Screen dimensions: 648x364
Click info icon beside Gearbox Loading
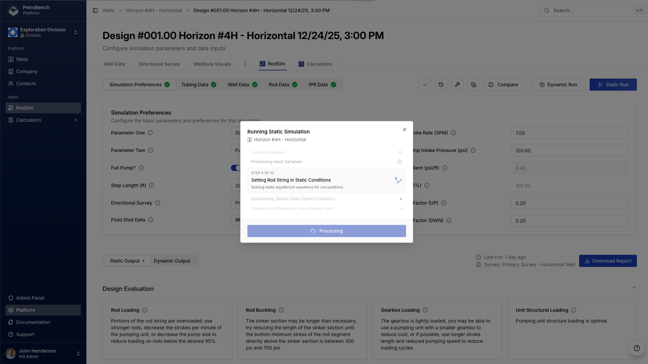click(425, 310)
